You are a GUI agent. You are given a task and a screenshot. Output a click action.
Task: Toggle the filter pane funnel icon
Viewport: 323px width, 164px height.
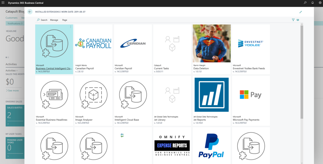293,20
